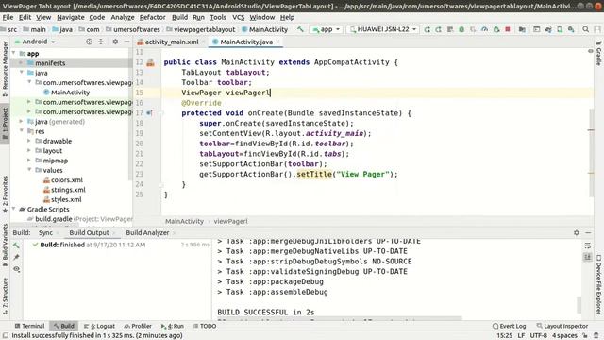Click Attach Debugger to Android Process icon
604x340 pixels.
pyautogui.click(x=496, y=29)
